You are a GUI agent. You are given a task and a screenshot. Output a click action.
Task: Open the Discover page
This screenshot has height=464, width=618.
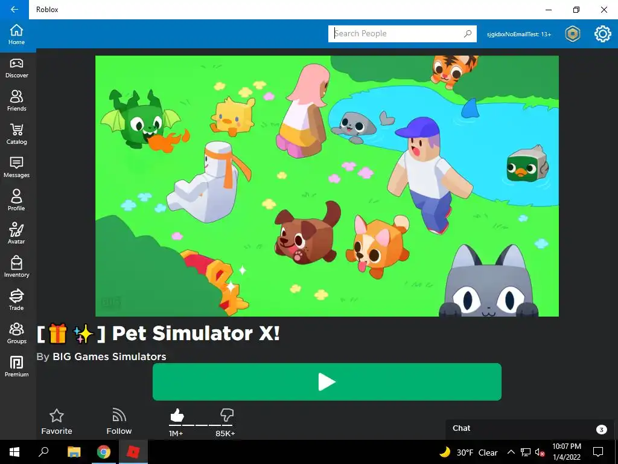pos(16,68)
